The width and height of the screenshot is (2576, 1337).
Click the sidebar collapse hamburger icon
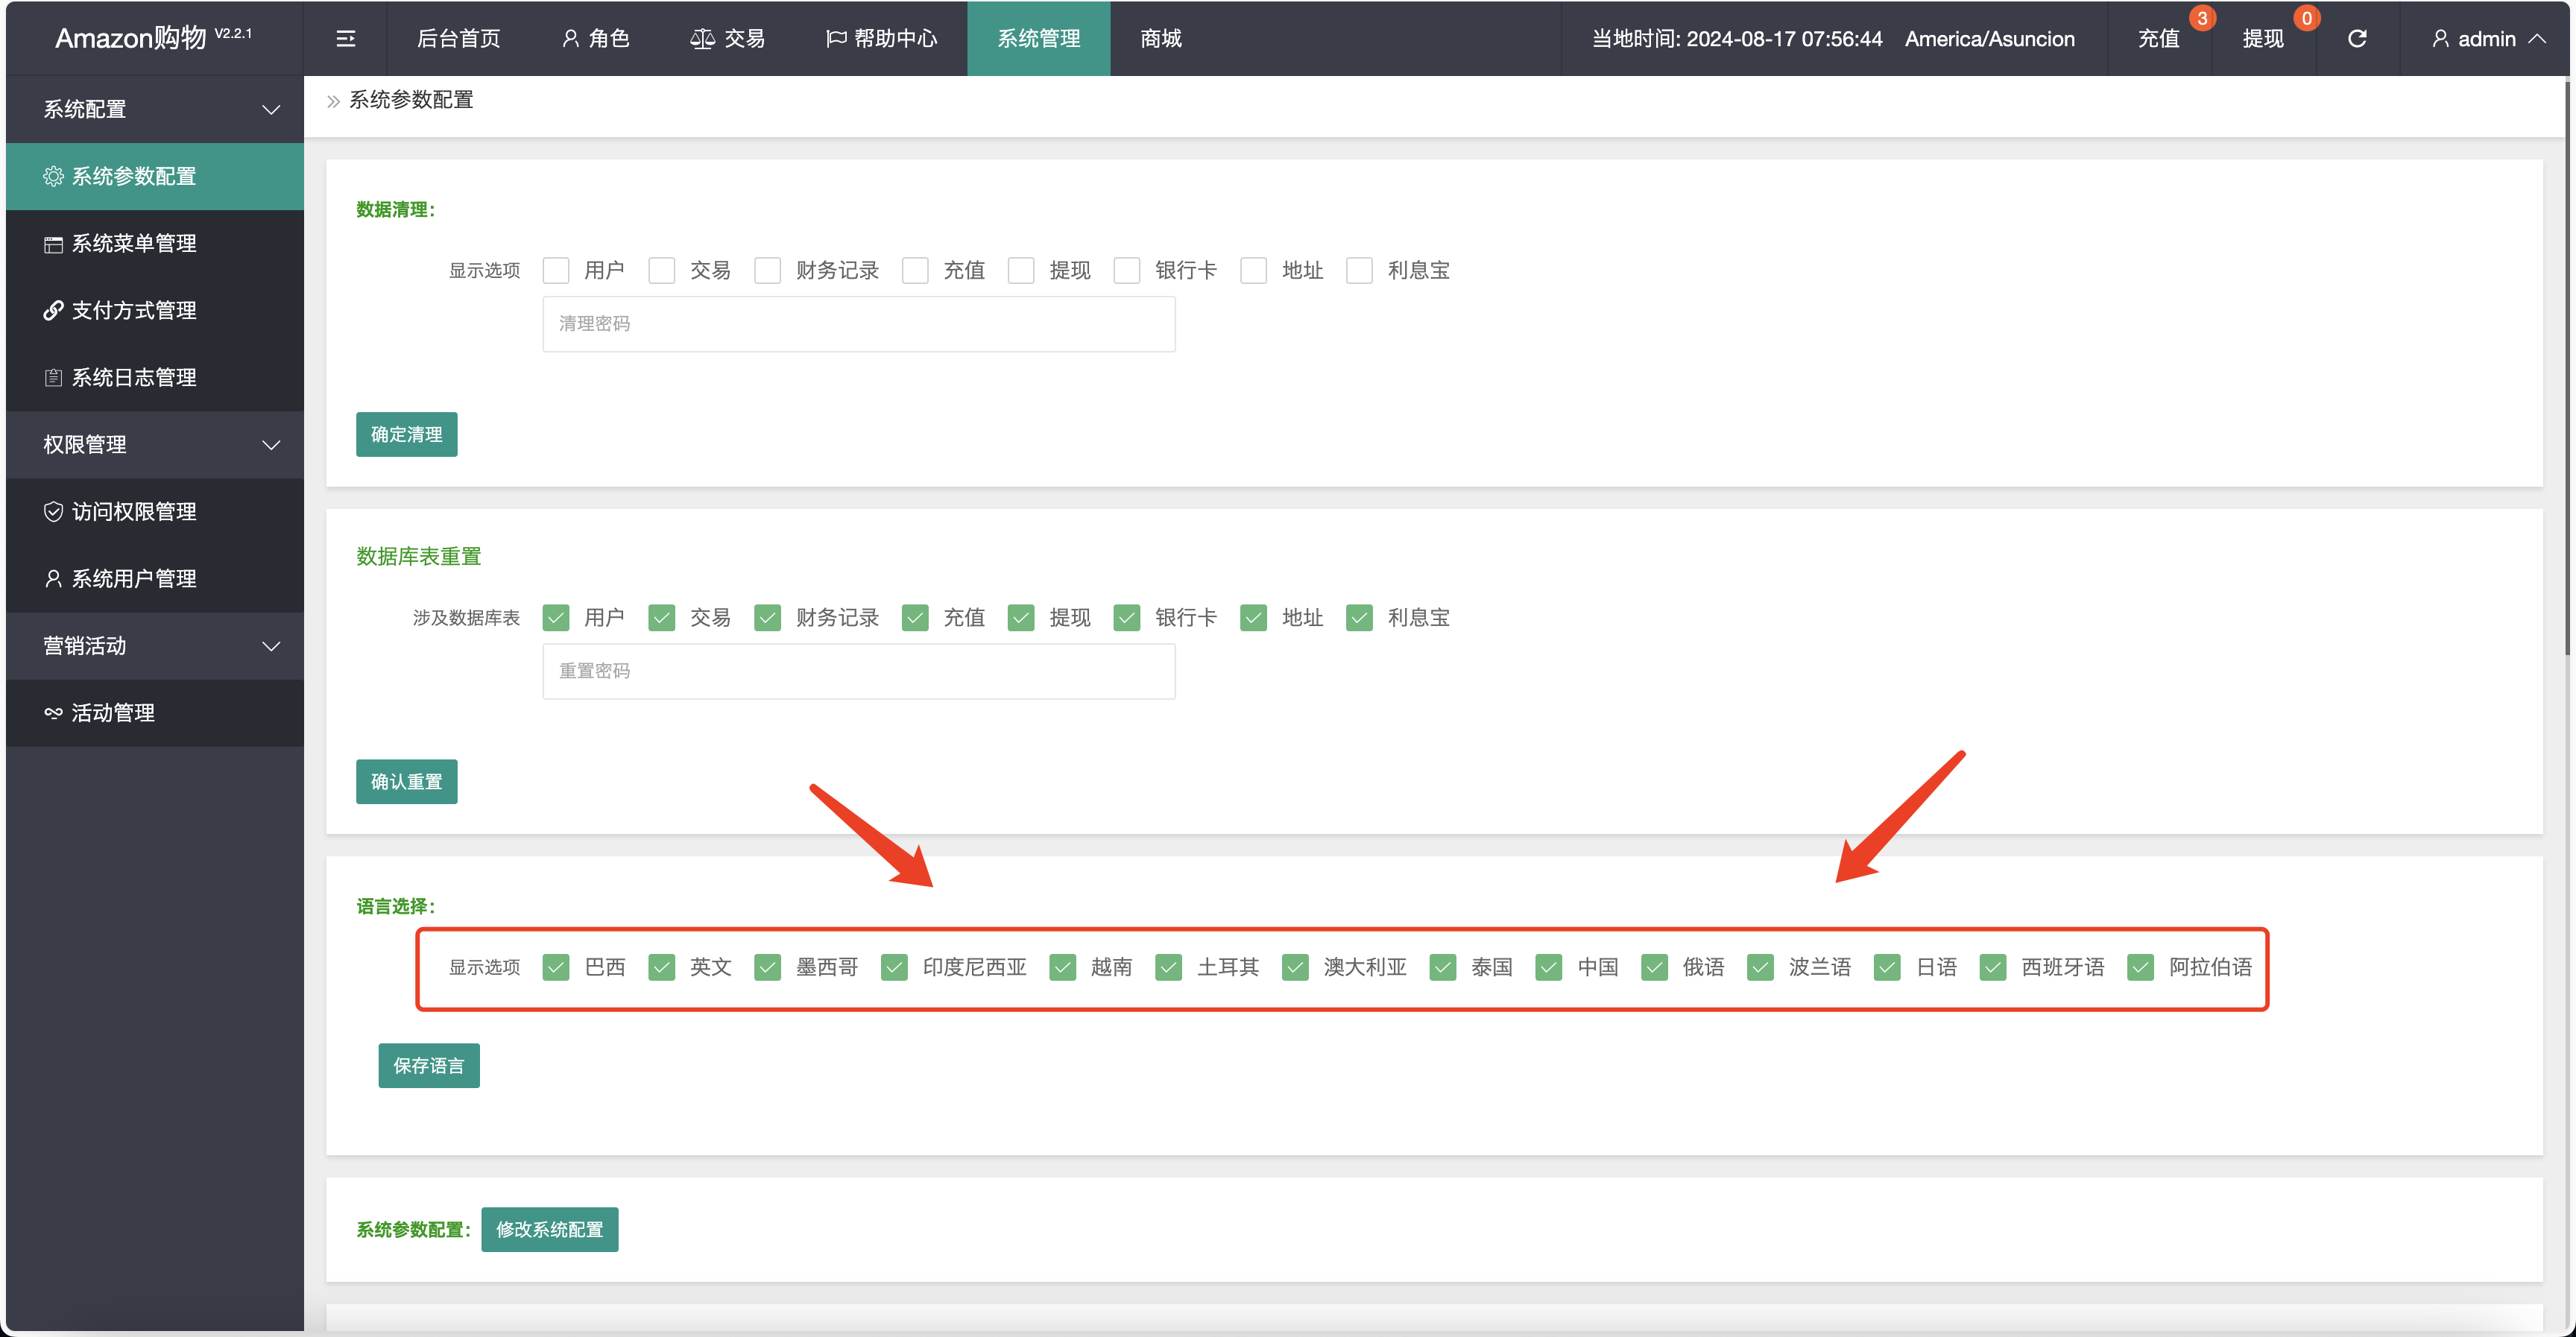[x=346, y=39]
